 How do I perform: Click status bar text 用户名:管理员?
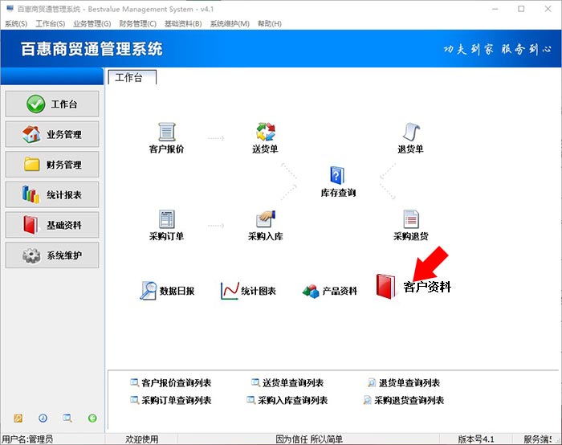(27, 439)
